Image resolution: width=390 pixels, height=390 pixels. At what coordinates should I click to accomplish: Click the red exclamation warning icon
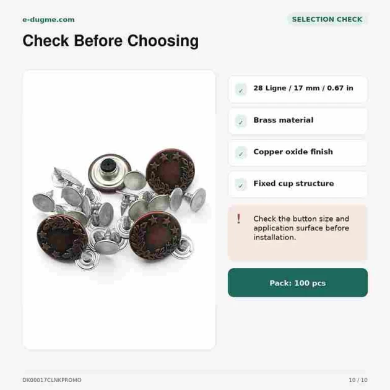pyautogui.click(x=238, y=219)
